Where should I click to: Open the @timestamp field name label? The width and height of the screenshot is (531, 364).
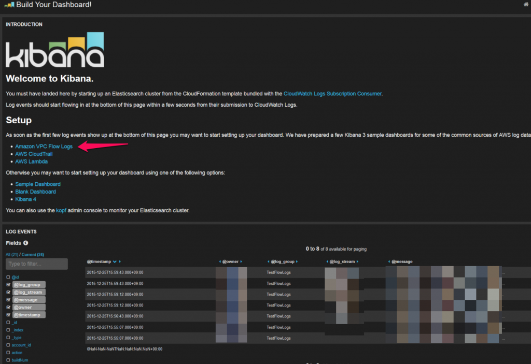tap(29, 315)
